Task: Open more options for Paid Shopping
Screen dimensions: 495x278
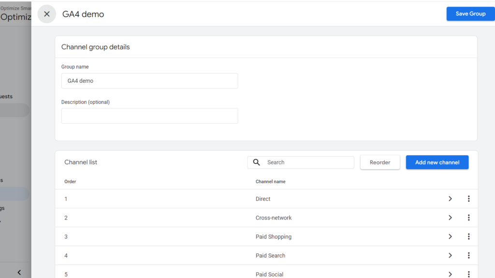Action: (469, 236)
